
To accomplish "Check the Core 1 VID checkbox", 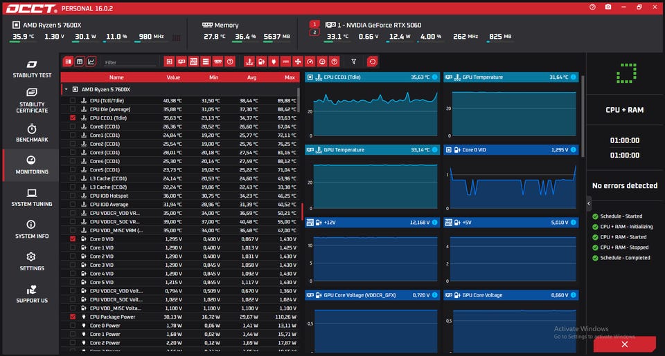I will pyautogui.click(x=73, y=247).
